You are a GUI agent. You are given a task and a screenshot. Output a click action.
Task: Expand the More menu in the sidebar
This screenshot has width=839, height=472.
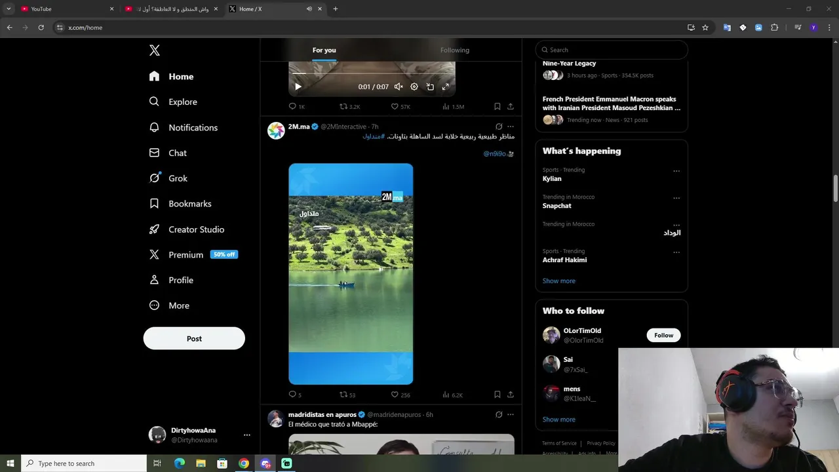[168, 305]
